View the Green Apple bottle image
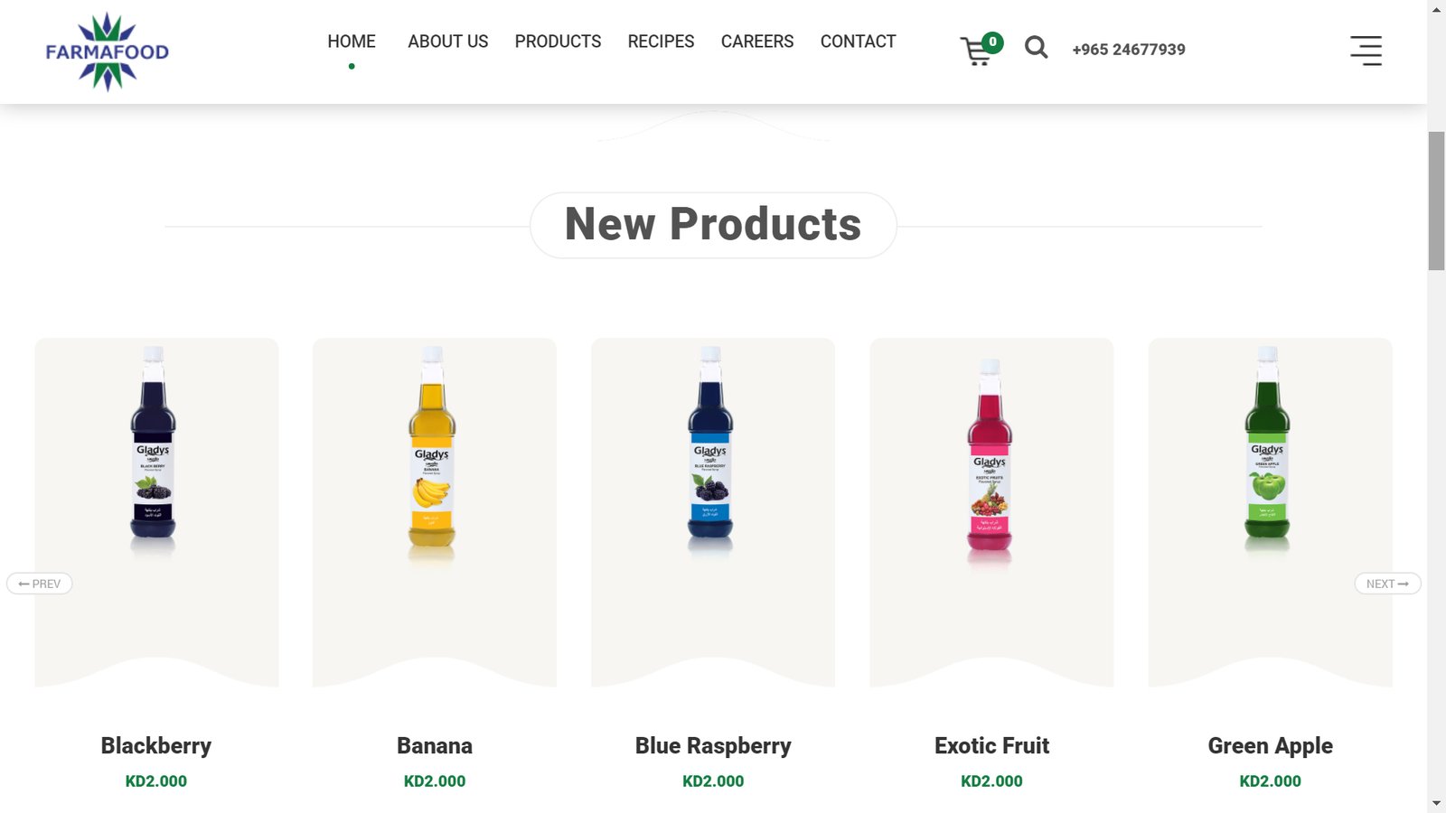The image size is (1446, 813). click(1267, 450)
